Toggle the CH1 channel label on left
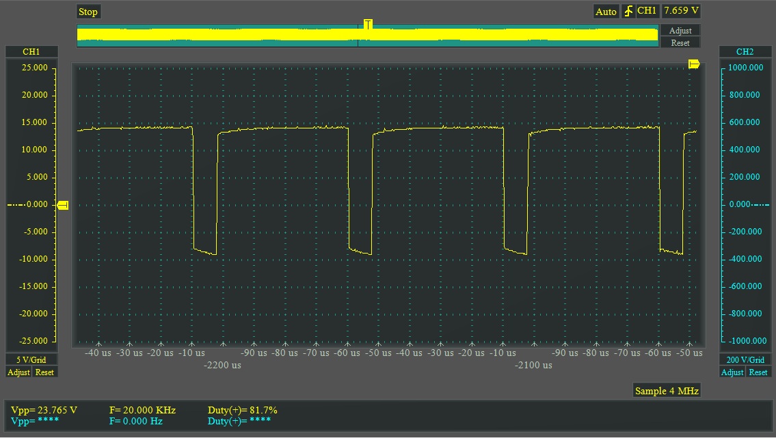 (31, 52)
